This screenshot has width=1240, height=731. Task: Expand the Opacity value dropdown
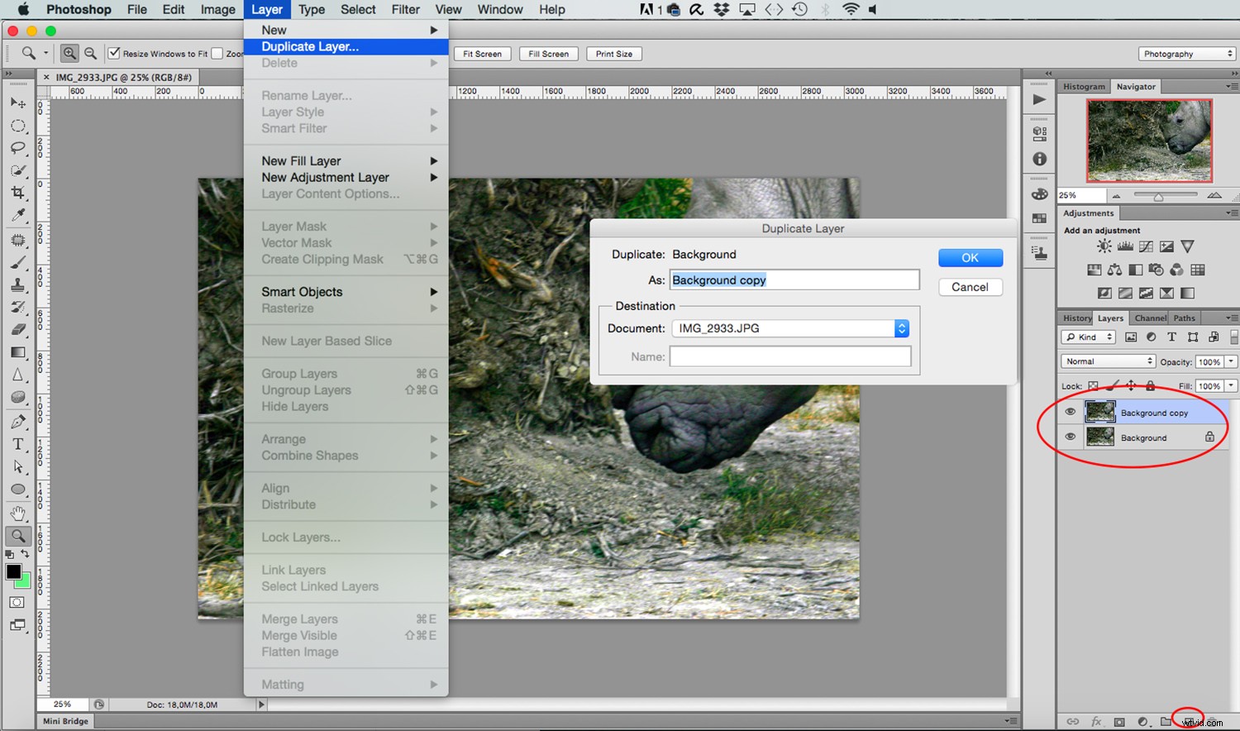[1232, 361]
